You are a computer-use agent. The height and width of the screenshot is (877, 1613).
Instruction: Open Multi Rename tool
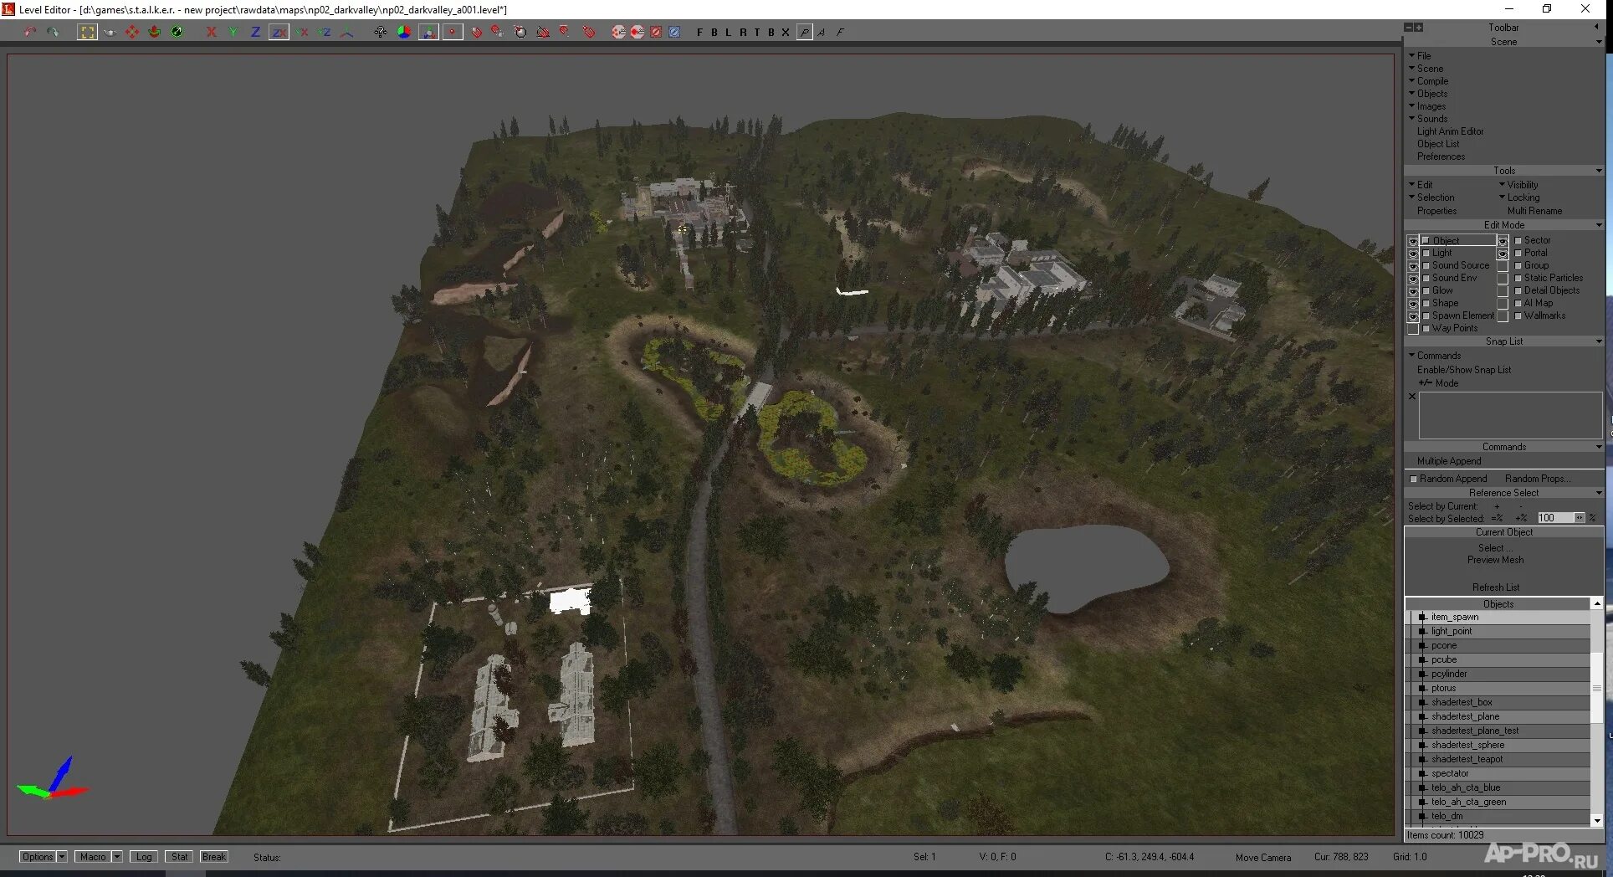1534,211
